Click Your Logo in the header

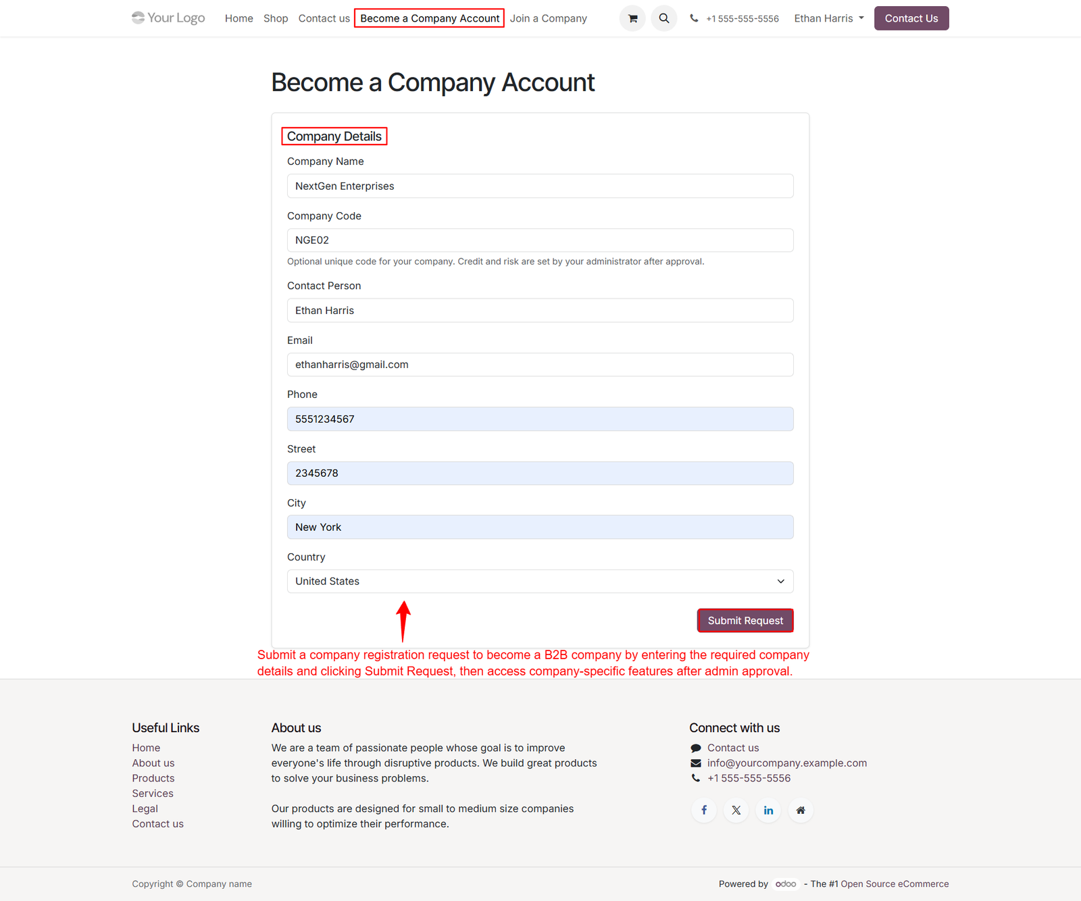168,18
